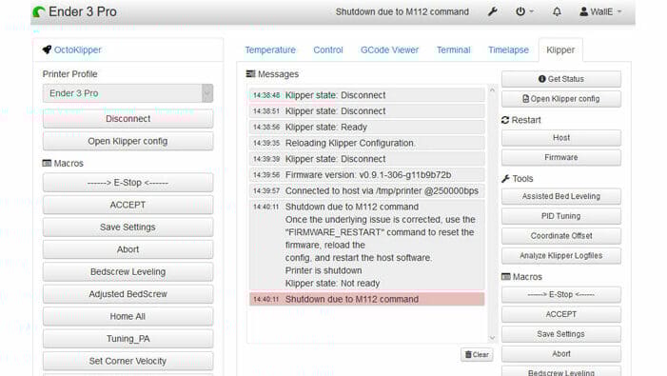This screenshot has height=376, width=667.
Task: Open the Terminal tab
Action: [x=454, y=50]
